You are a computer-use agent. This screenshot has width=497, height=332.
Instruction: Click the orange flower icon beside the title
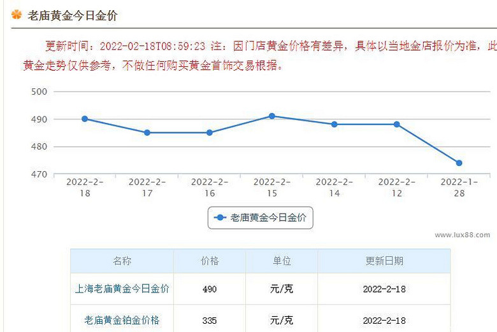pos(17,15)
